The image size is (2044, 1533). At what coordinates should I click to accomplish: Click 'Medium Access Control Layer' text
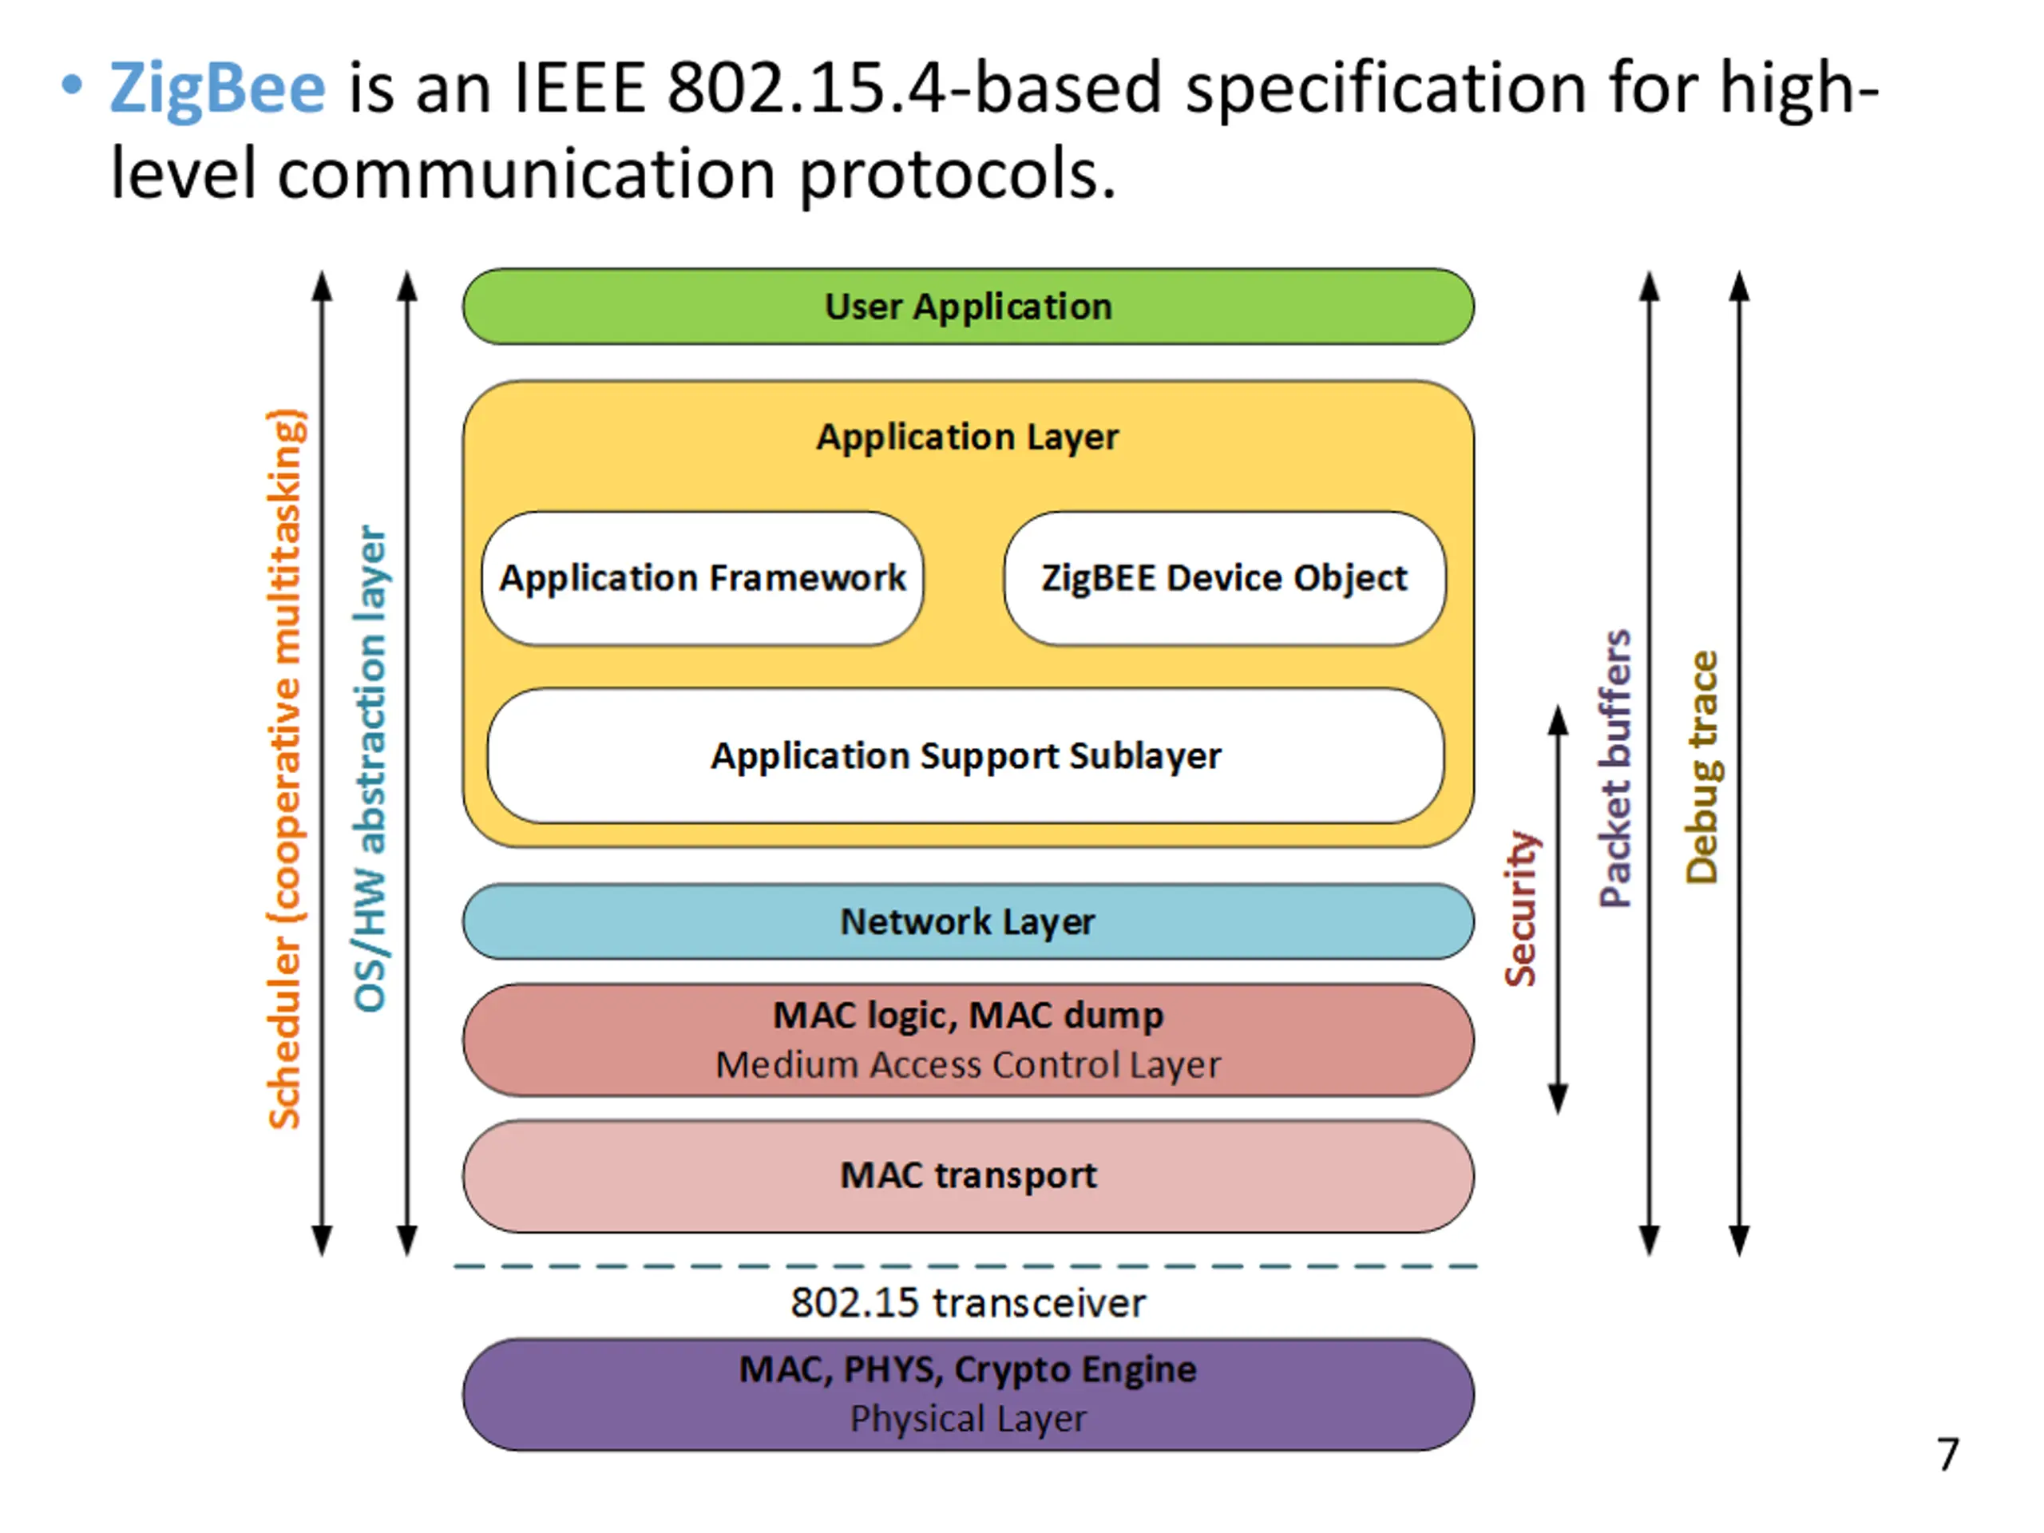click(x=968, y=1065)
